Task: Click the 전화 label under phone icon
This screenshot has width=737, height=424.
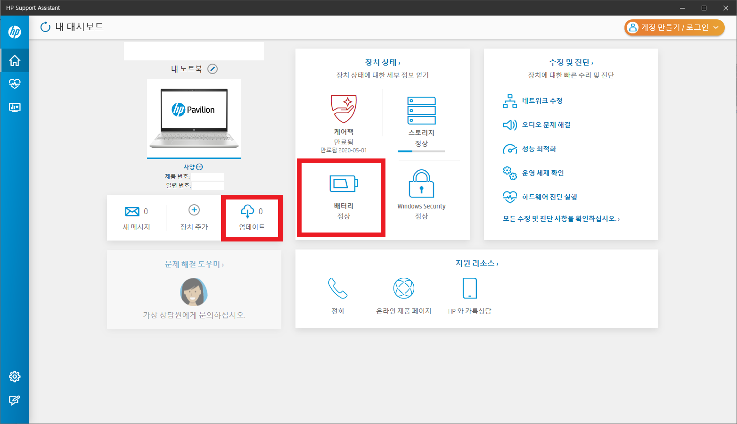Action: click(x=338, y=311)
